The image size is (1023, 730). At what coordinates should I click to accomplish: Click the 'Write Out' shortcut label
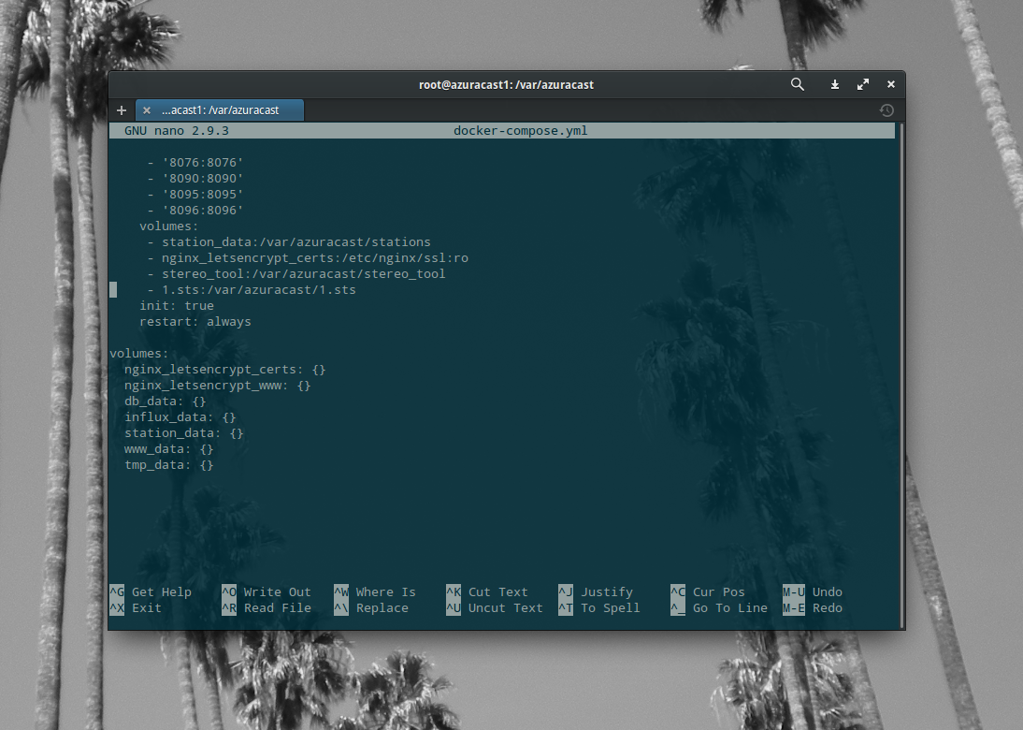click(x=276, y=591)
